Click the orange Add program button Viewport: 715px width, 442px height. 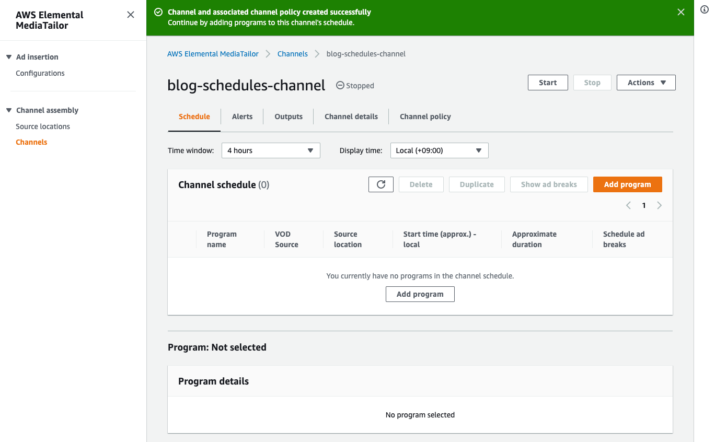(x=627, y=184)
